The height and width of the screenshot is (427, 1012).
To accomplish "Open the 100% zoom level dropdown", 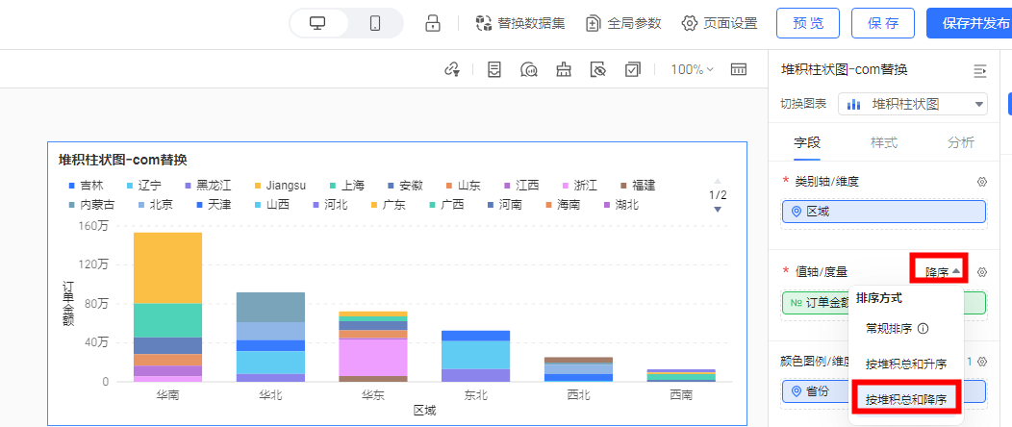I will coord(692,69).
